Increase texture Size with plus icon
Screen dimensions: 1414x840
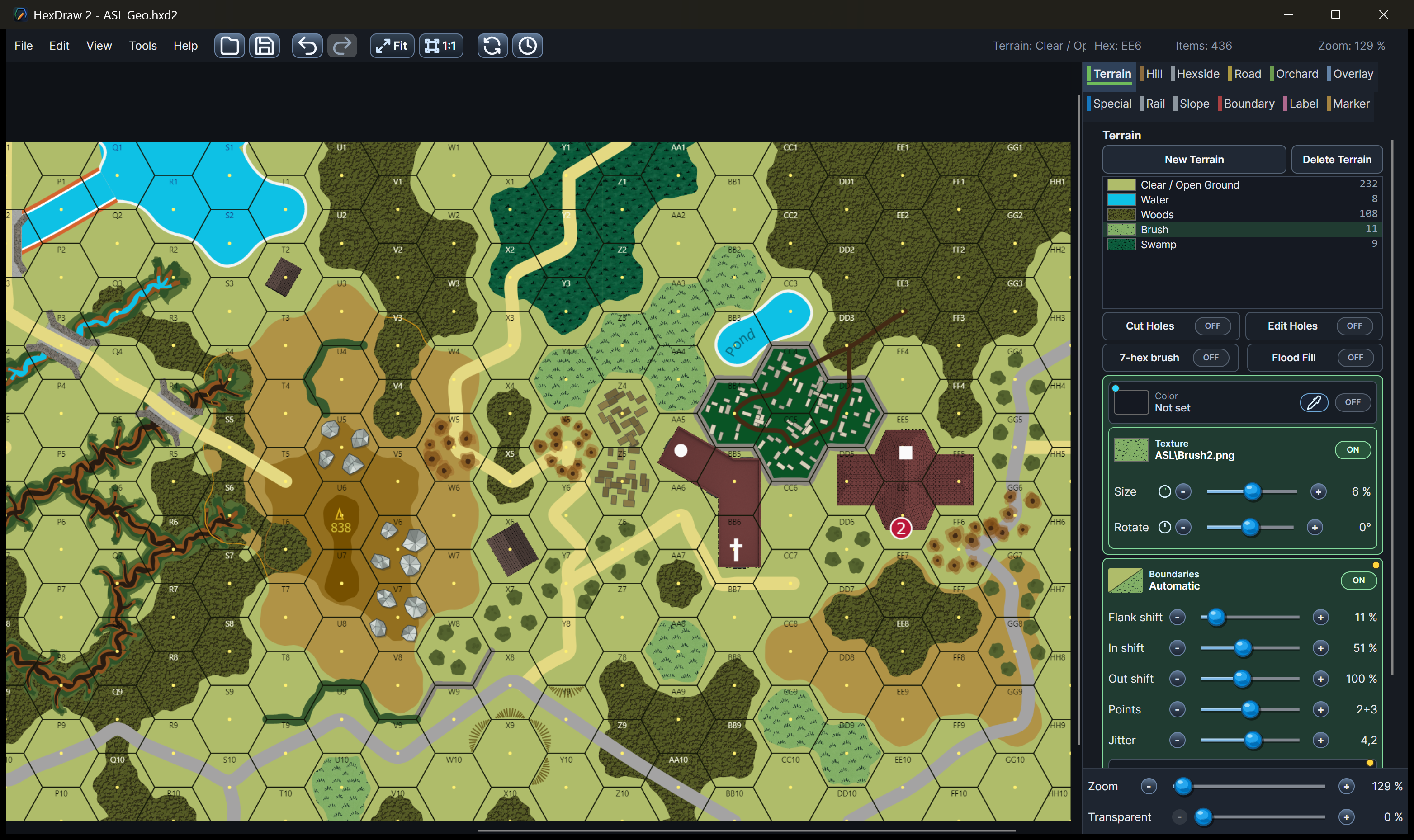point(1318,491)
